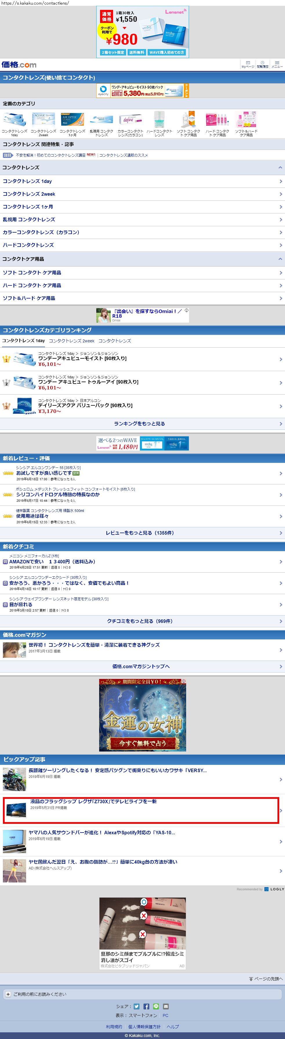The image size is (285, 1039).
Task: Open rank 1 ワンデーアキュビューモイスト [90枚入り]
Action: pyautogui.click(x=143, y=359)
